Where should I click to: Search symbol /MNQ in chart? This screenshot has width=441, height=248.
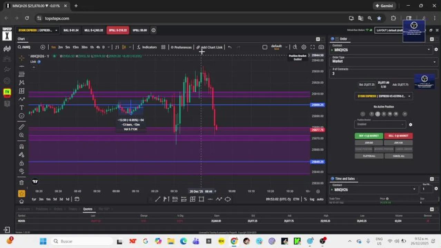pyautogui.click(x=24, y=47)
